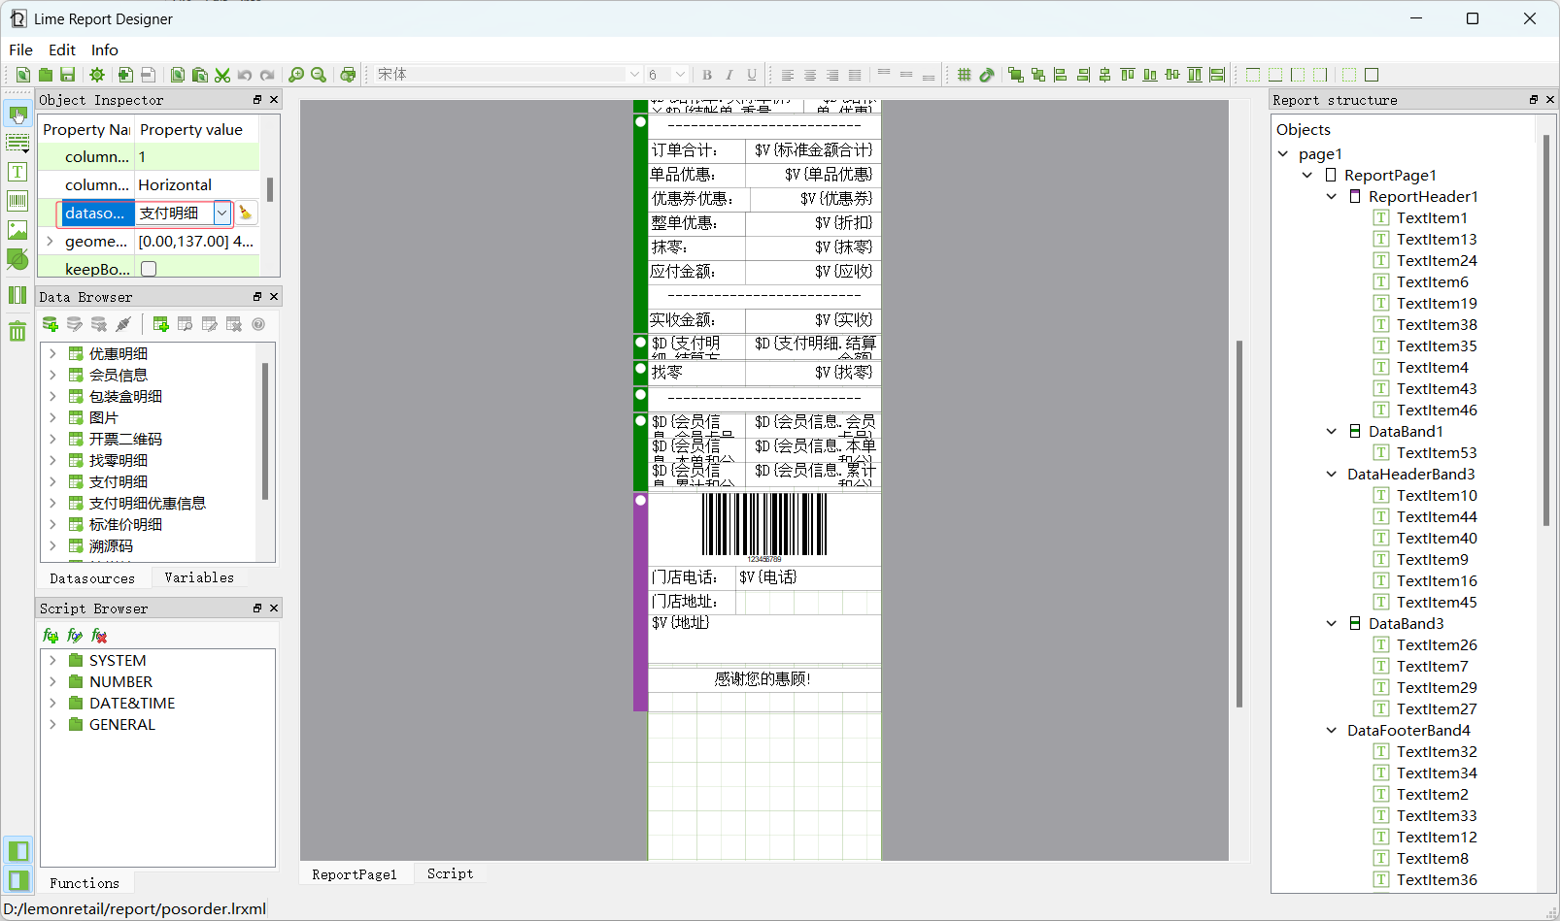This screenshot has width=1560, height=921.
Task: Expand 支付明细 datasource node
Action: pyautogui.click(x=52, y=481)
